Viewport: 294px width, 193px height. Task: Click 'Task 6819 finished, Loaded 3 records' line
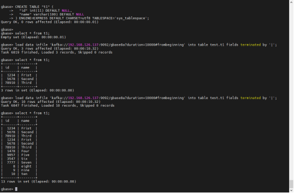point(56,52)
